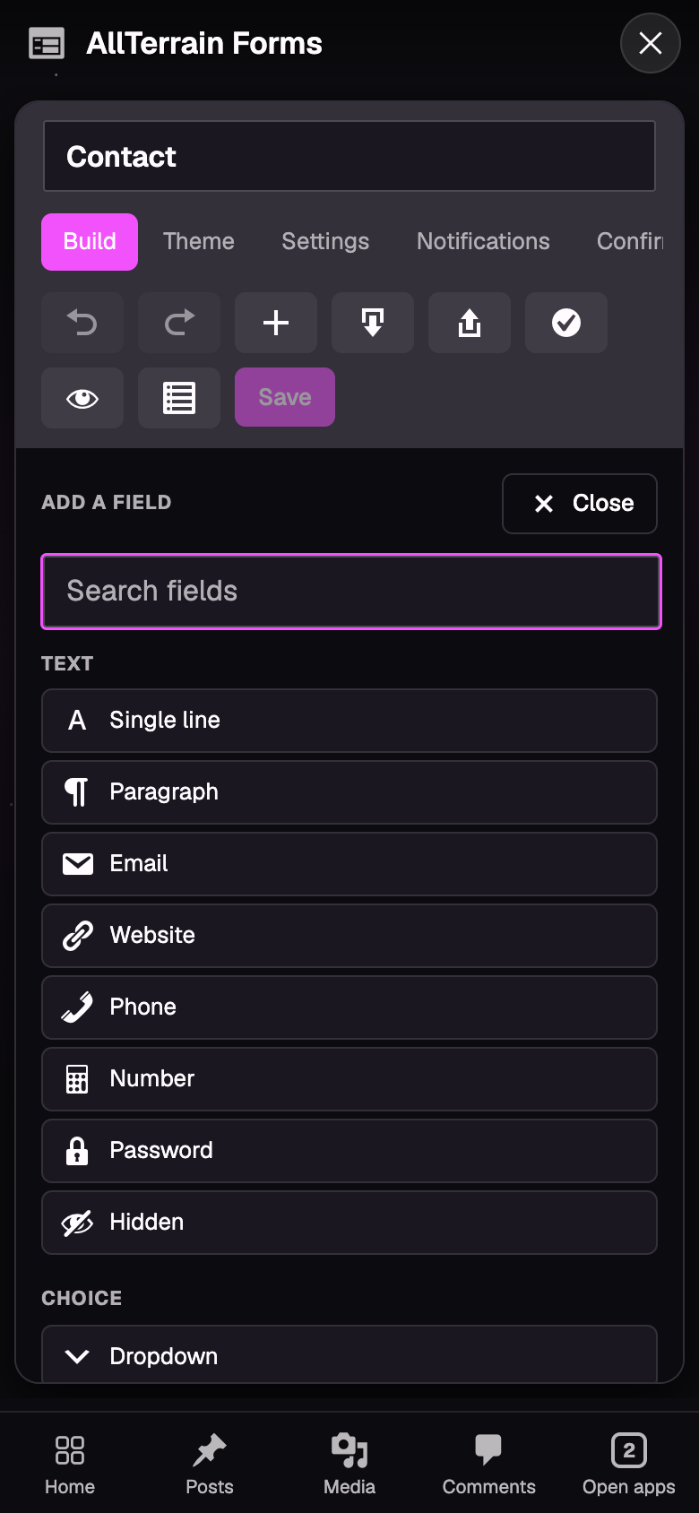The image size is (699, 1513).
Task: Open the Notifications tab
Action: point(483,241)
